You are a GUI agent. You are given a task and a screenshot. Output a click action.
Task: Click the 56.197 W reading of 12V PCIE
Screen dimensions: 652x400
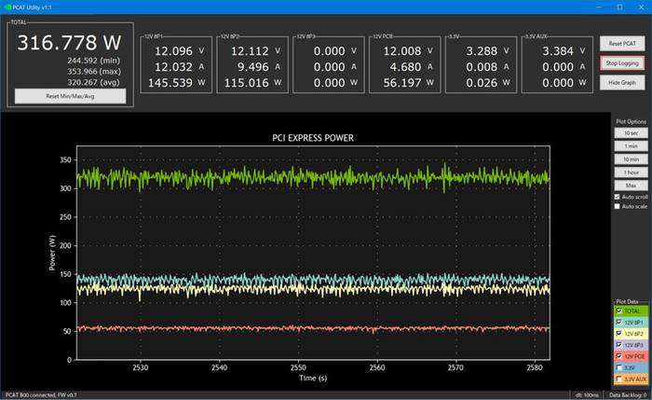point(408,83)
